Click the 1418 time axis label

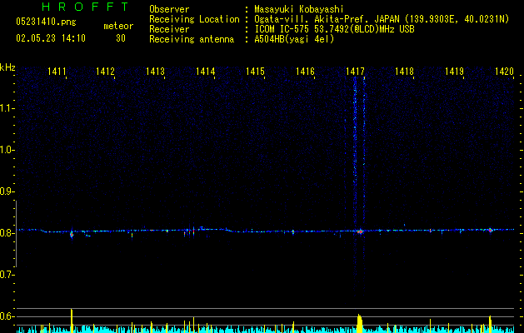coord(404,72)
